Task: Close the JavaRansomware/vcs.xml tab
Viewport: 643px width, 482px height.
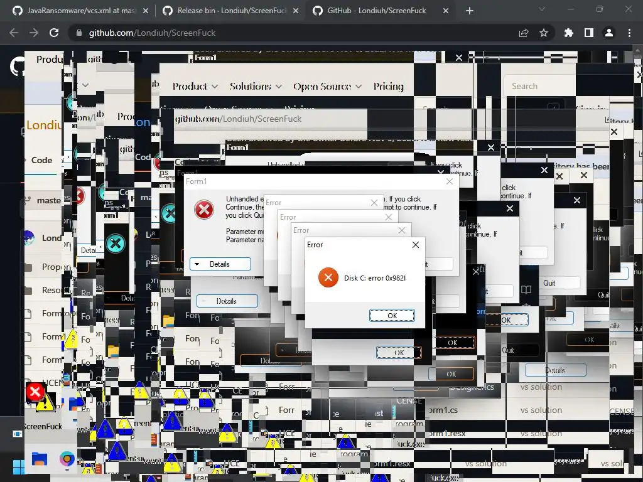Action: pyautogui.click(x=146, y=11)
